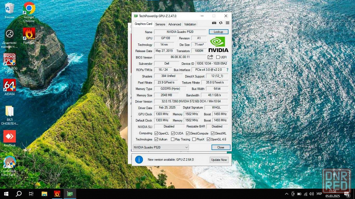
Task: Click the Name field NVIDIA Quadro P520
Action: tap(180, 32)
